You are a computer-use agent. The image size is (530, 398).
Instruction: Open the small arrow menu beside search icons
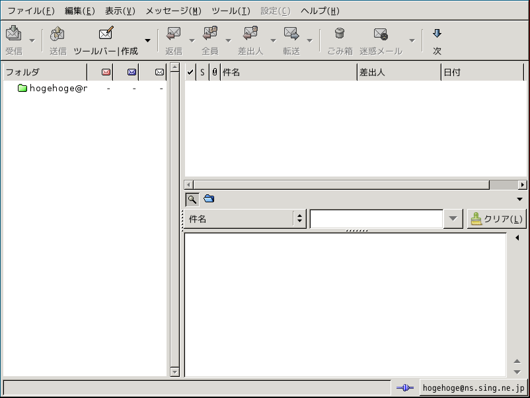[x=520, y=199]
